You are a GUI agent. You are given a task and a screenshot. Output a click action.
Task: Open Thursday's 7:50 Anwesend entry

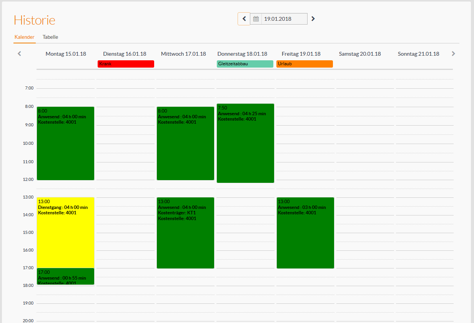tap(245, 143)
